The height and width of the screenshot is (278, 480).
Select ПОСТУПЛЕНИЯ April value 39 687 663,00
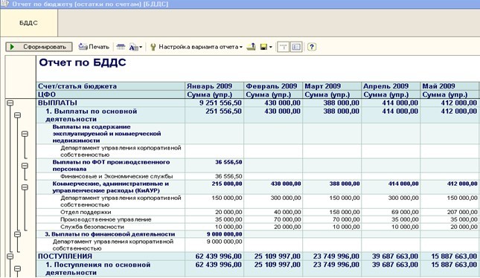[395, 256]
